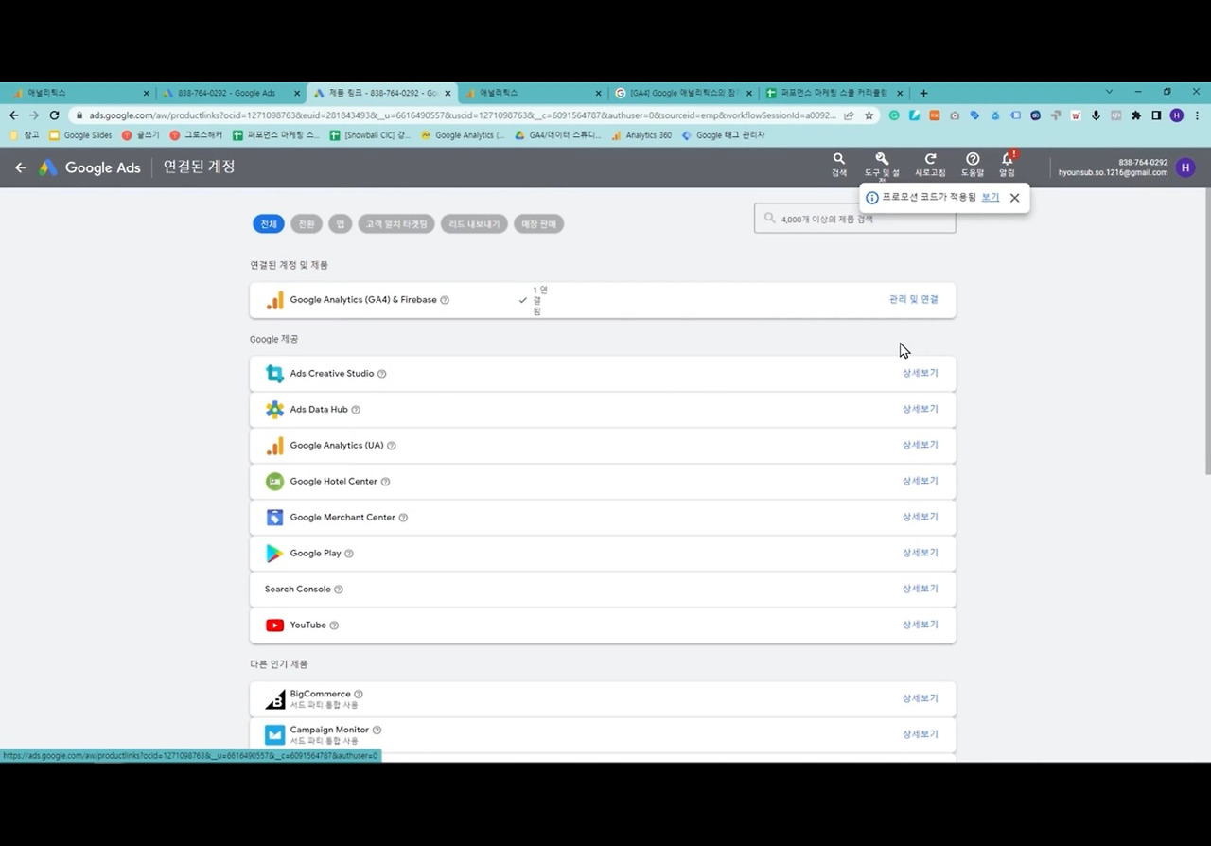
Task: Switch to the 838-764-0292 - Google Ads tab
Action: coord(230,93)
